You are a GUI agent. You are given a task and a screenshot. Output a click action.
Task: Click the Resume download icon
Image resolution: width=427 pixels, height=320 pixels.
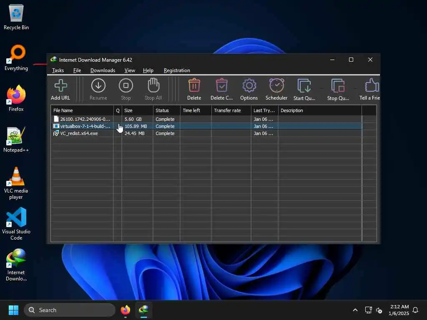(98, 86)
